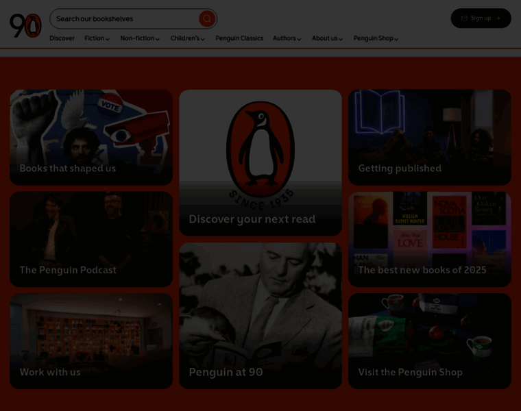Click the red search magnifier icon
The height and width of the screenshot is (411, 521).
pos(207,18)
